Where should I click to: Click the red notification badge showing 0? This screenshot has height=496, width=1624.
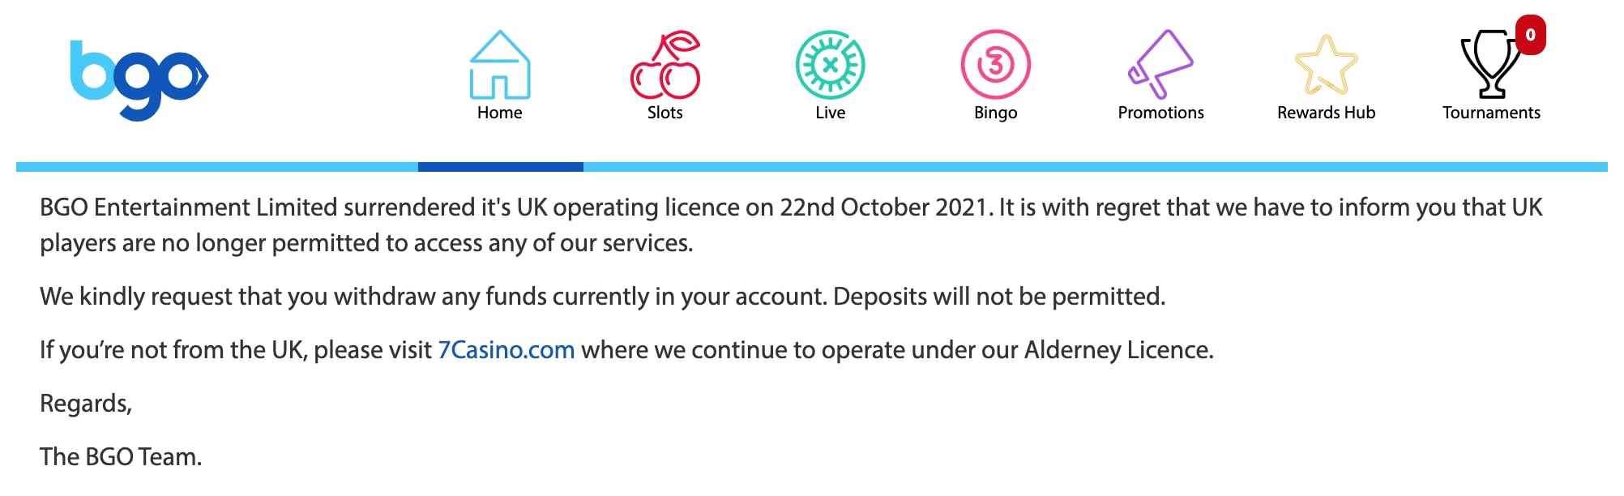[x=1530, y=35]
